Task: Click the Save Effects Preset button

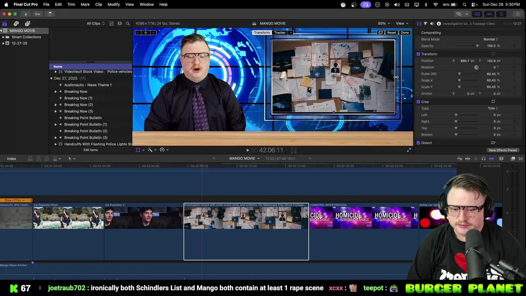Action: 503,150
